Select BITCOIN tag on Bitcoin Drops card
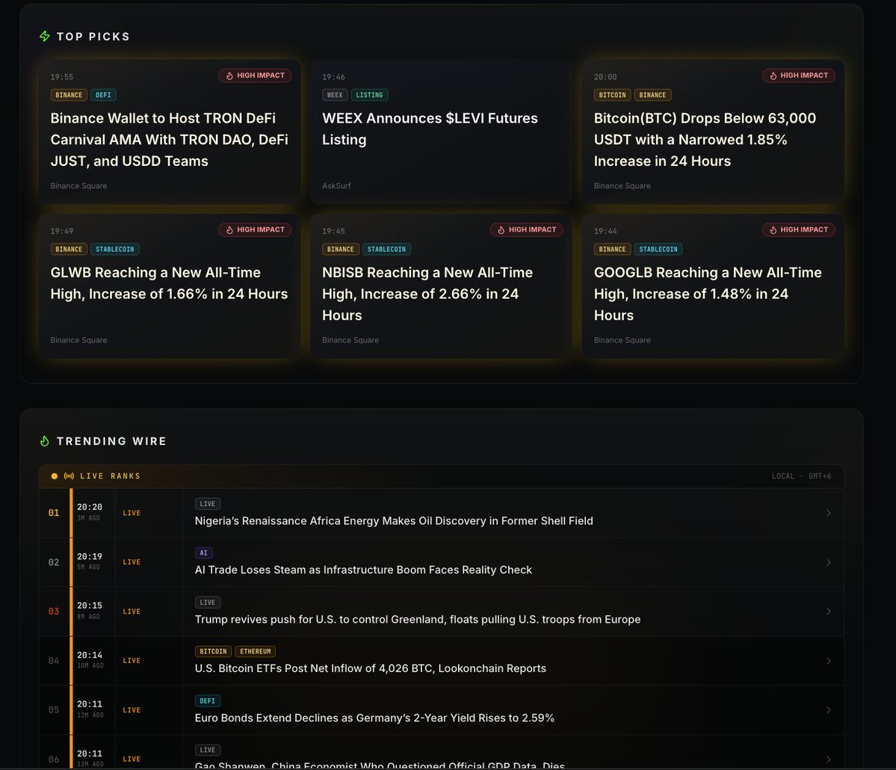Viewport: 896px width, 770px height. point(612,95)
